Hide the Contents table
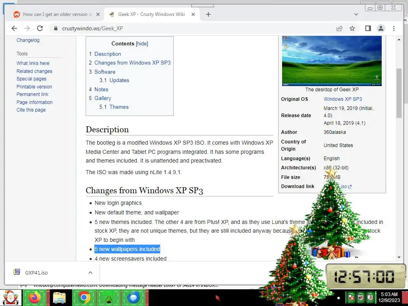Image resolution: width=408 pixels, height=306 pixels. point(142,44)
